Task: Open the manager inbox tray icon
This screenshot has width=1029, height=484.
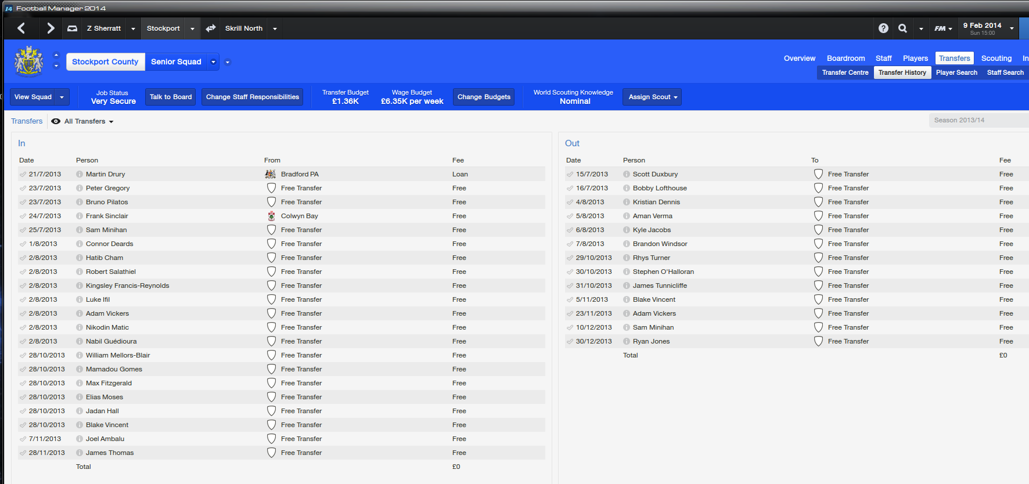Action: point(73,28)
